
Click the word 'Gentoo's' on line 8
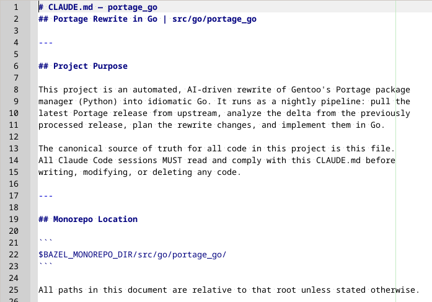coord(311,90)
